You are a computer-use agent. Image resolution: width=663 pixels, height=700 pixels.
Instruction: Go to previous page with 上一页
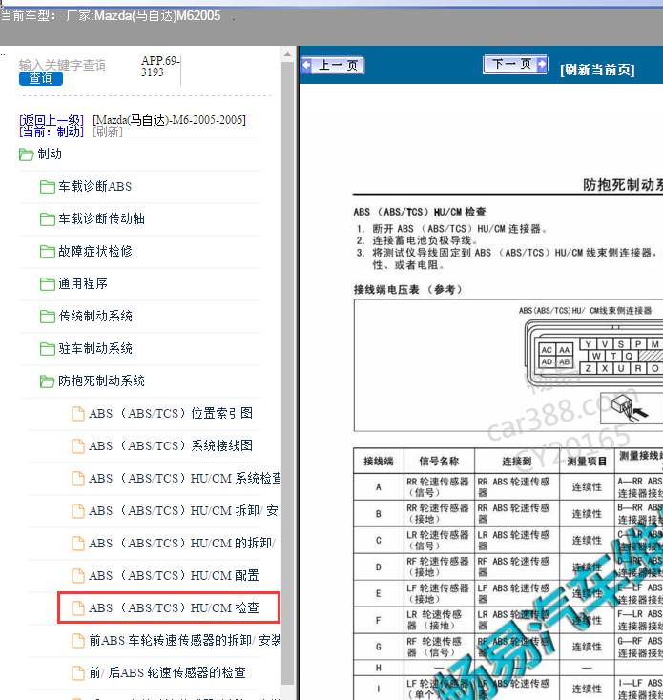(333, 65)
